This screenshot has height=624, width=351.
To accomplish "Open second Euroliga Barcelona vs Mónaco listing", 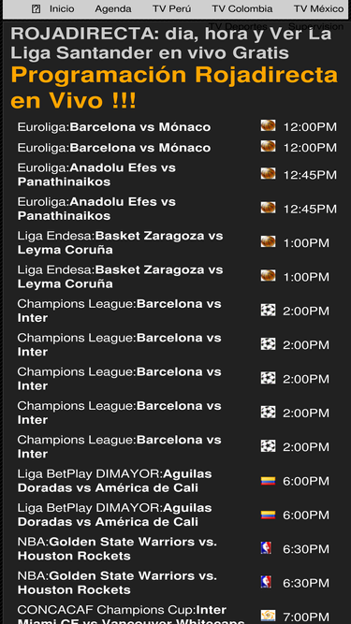I will pos(114,148).
